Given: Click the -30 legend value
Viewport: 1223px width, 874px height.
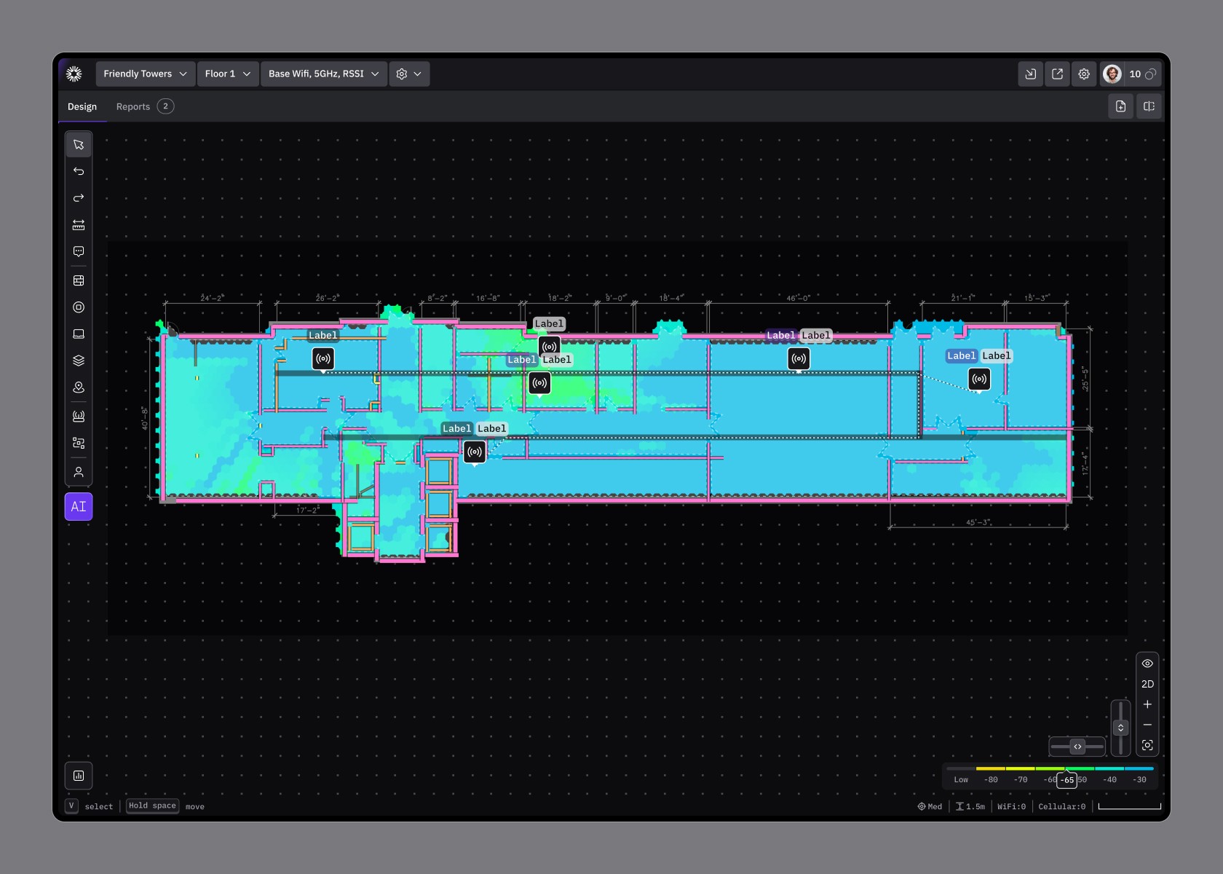Looking at the screenshot, I should 1139,779.
